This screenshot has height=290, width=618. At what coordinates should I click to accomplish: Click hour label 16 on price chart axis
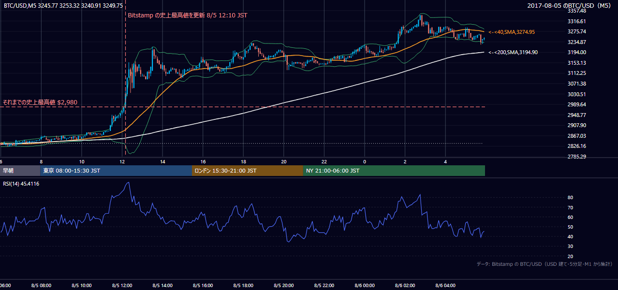tap(203, 161)
